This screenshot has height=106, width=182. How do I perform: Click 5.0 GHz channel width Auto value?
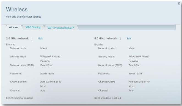[139, 84]
